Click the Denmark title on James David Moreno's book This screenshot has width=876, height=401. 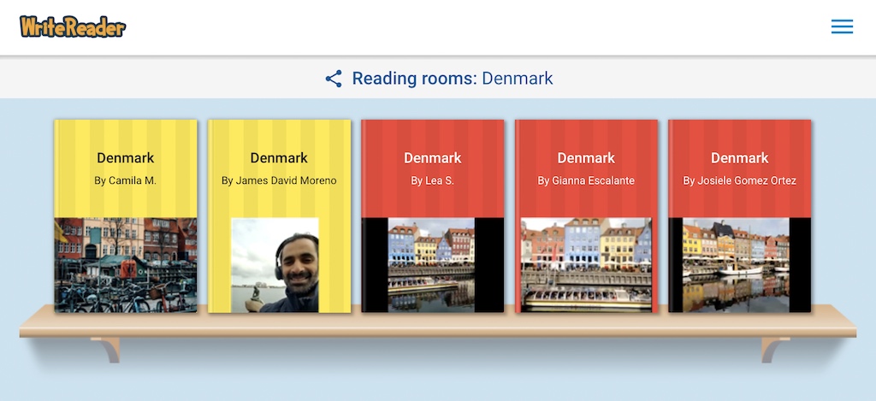[280, 158]
